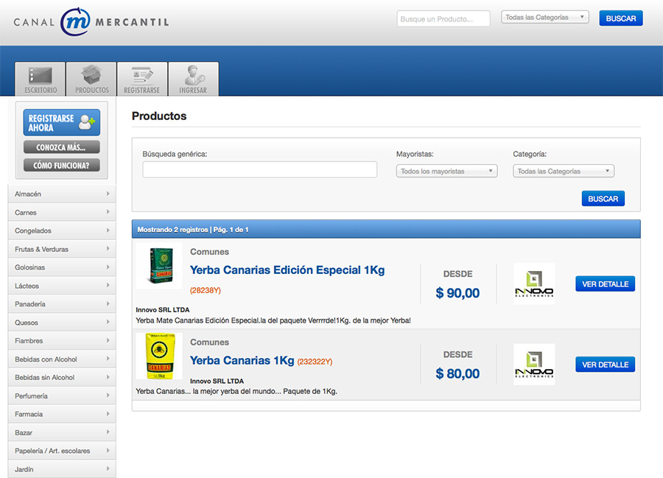Click the header BUSCAR button
Viewport: 663px width, 478px height.
coord(621,18)
